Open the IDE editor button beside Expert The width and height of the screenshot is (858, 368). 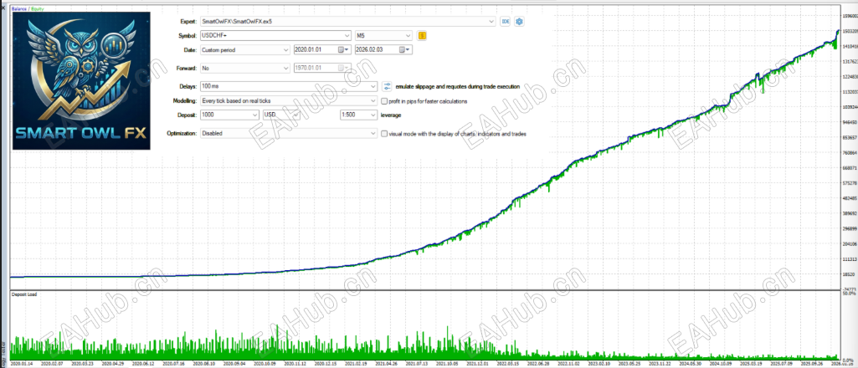506,21
